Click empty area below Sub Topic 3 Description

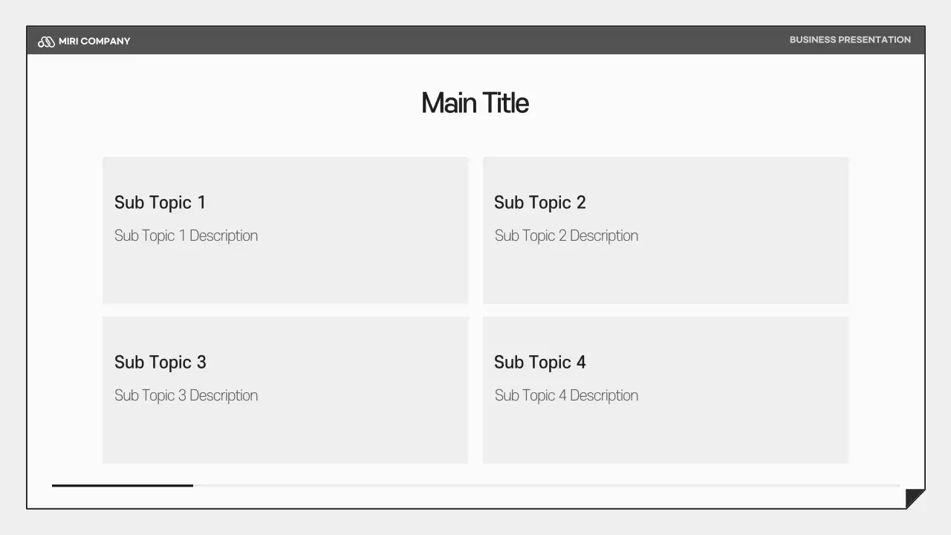coord(285,435)
